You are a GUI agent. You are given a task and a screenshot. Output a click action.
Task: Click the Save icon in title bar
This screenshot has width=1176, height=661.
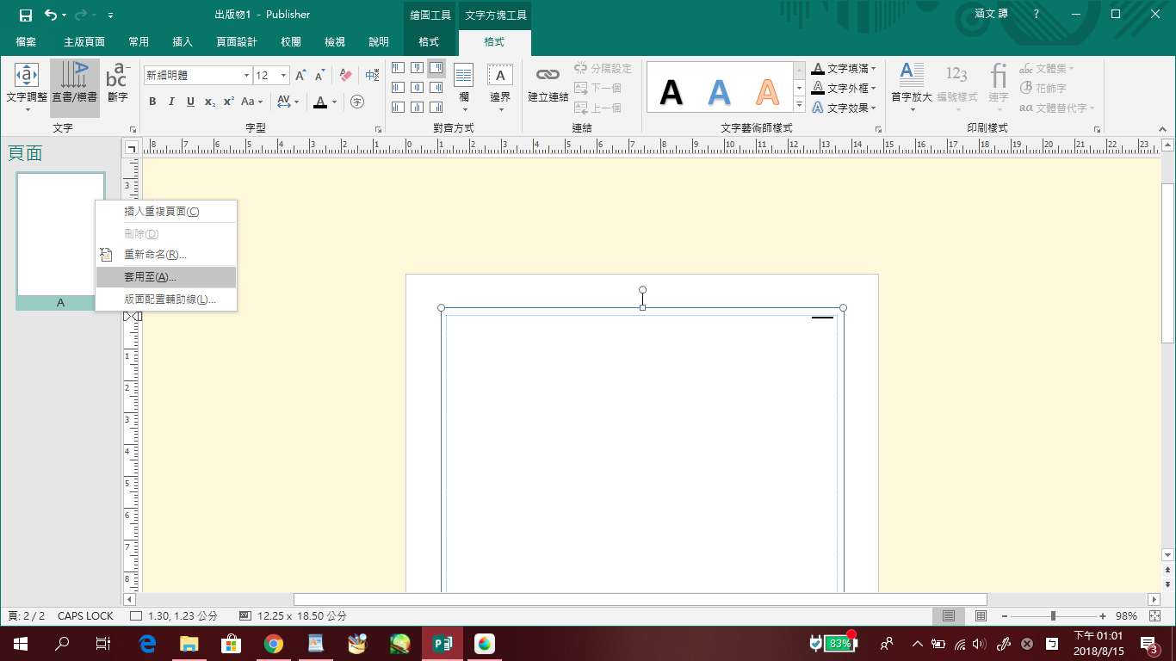(26, 15)
